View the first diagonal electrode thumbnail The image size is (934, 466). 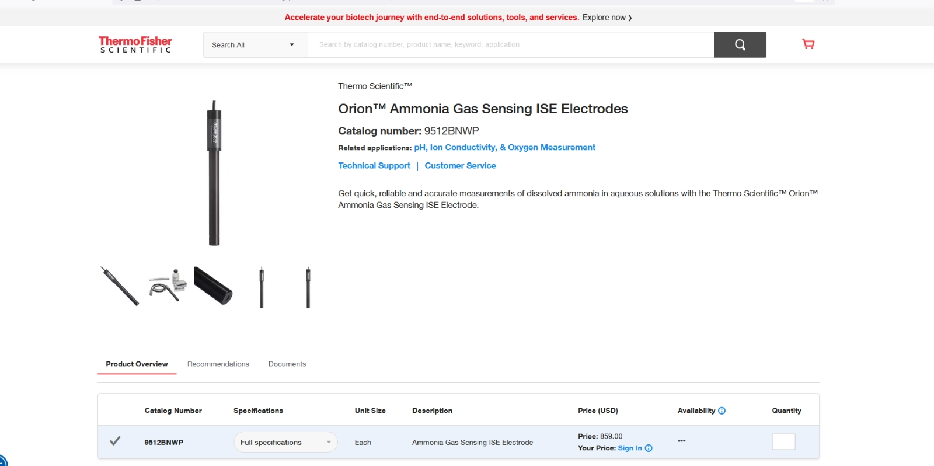tap(120, 287)
